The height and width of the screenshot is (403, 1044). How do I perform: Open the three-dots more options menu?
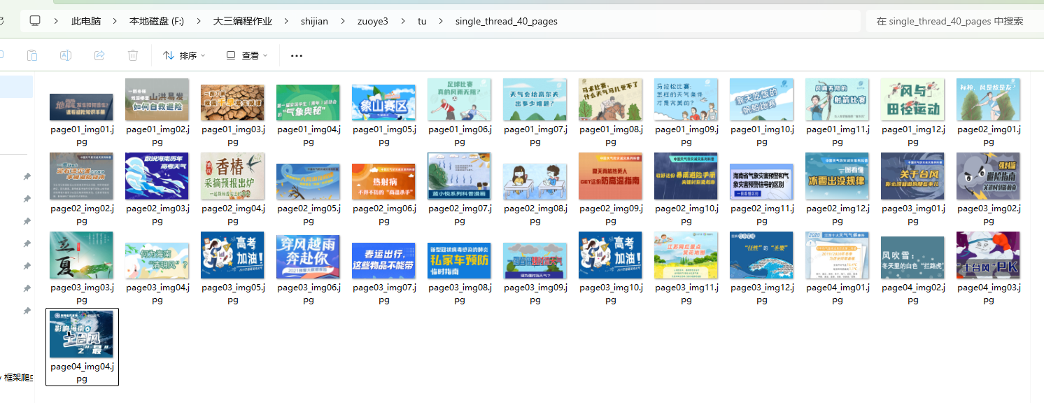[x=297, y=55]
